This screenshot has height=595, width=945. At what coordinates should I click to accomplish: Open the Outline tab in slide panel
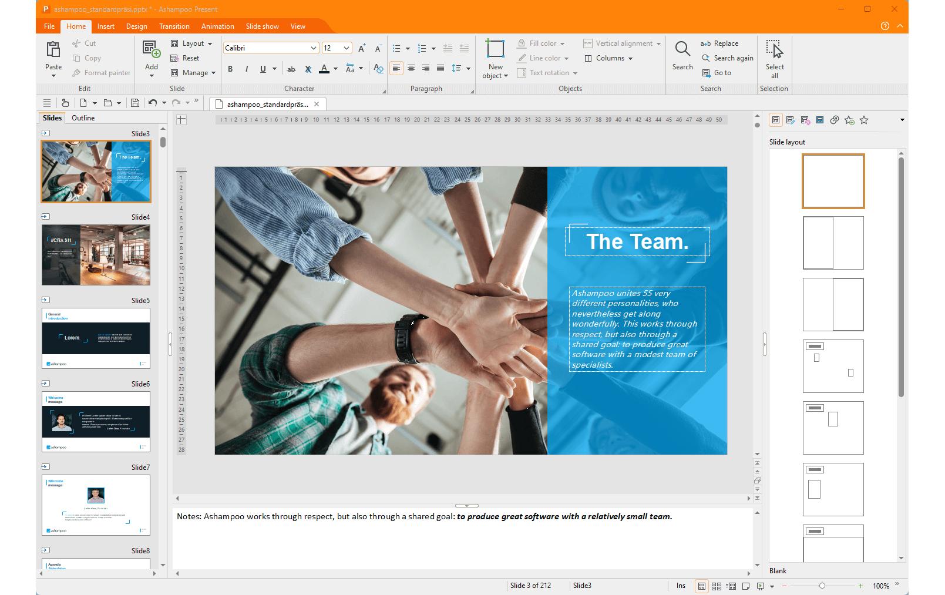(x=83, y=118)
